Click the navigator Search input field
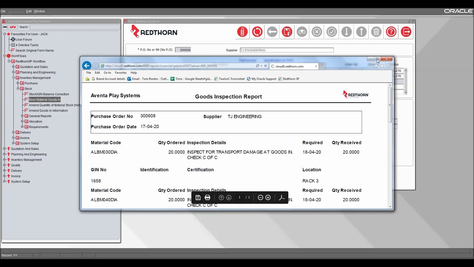Screen dimensions: 474x267 pos(75,27)
